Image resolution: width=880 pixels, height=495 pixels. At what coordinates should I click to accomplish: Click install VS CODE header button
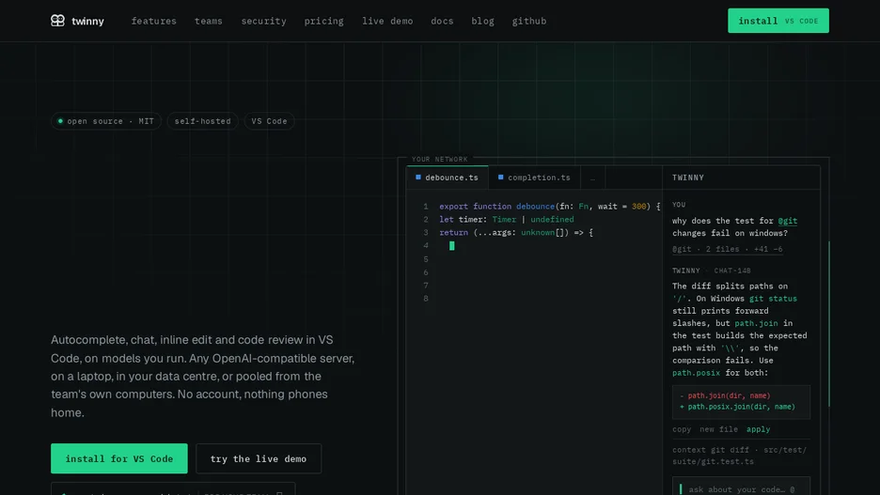coord(778,21)
